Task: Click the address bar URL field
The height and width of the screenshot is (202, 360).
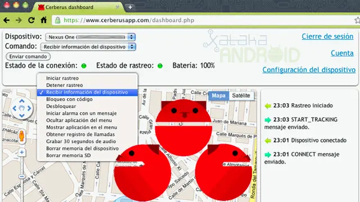Action: [202, 20]
